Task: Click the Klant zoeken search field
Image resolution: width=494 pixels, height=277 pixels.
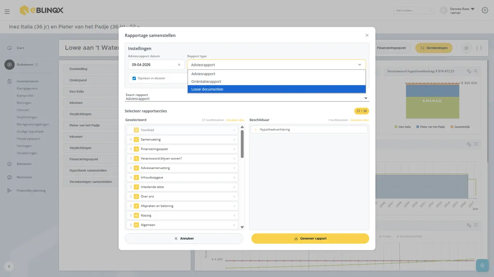Action: pyautogui.click(x=414, y=10)
